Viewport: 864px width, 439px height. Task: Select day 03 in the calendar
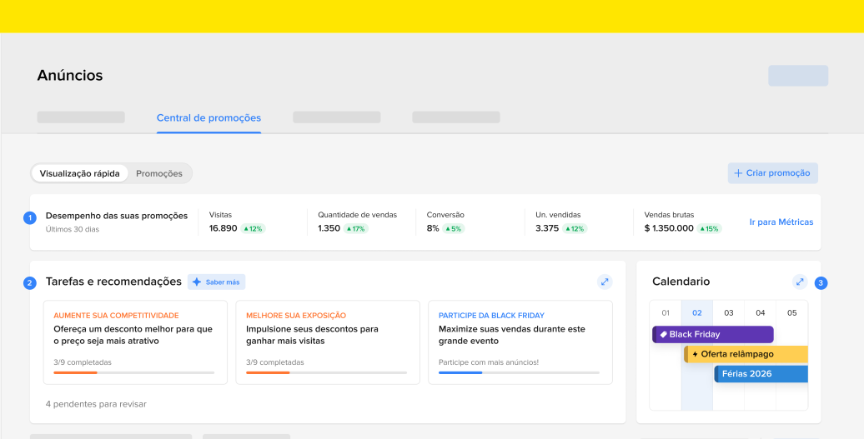click(x=728, y=313)
